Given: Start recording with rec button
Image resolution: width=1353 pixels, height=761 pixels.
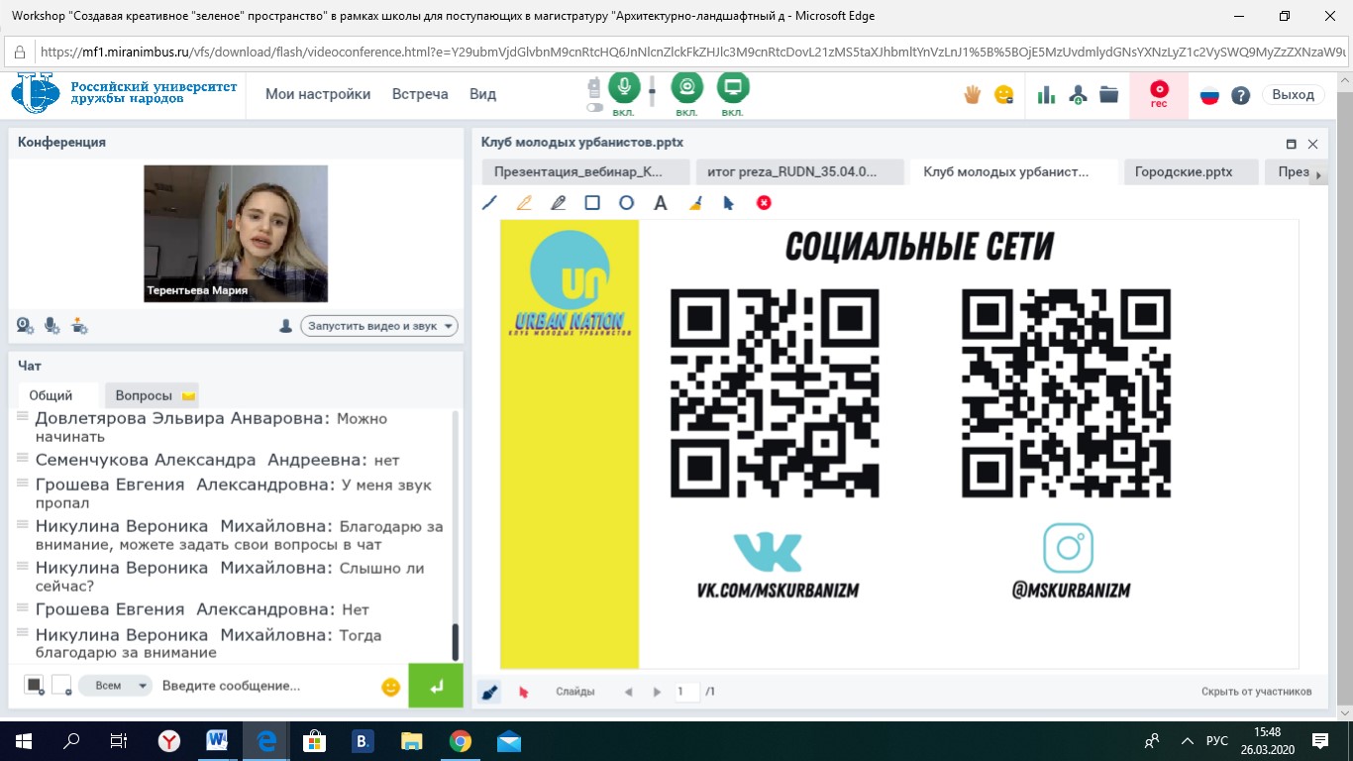Looking at the screenshot, I should pos(1159,95).
